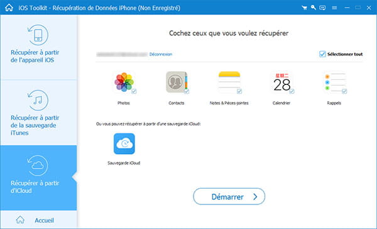Uncheck the Contacts checkbox
Screen dimensions: 377x229
tap(187, 91)
